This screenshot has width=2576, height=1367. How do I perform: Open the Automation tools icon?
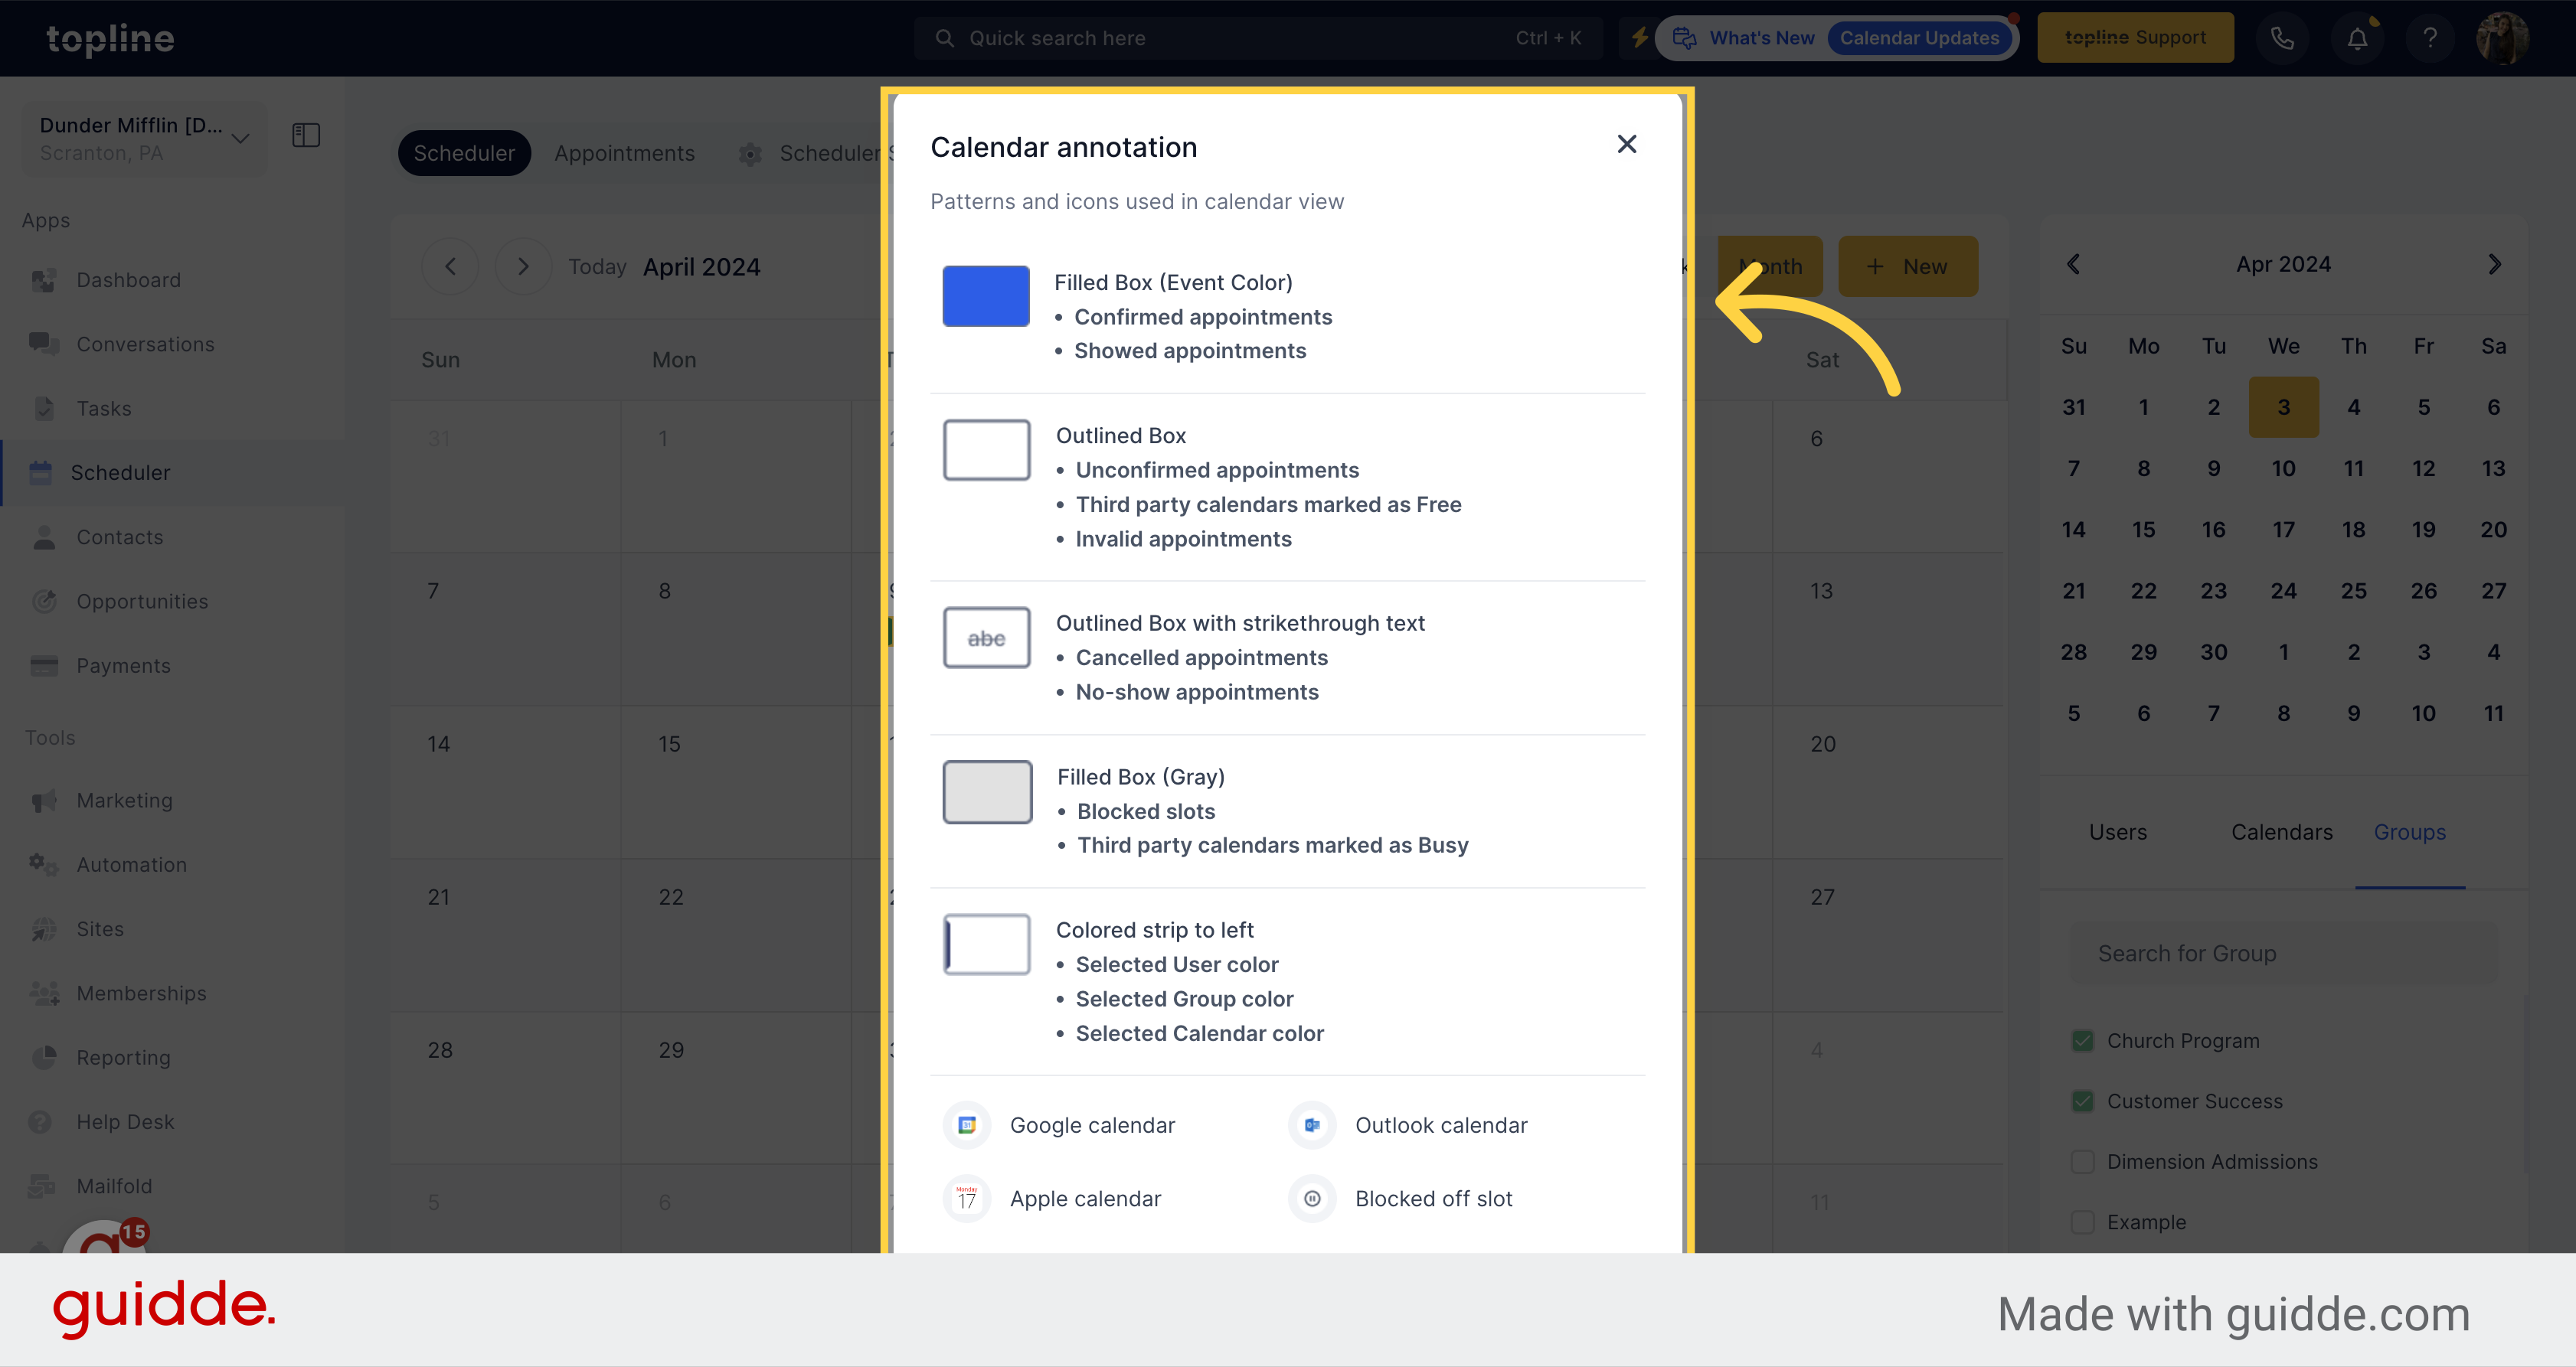pos(44,865)
